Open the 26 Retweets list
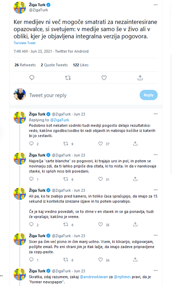The image size is (172, 286). coord(25,65)
